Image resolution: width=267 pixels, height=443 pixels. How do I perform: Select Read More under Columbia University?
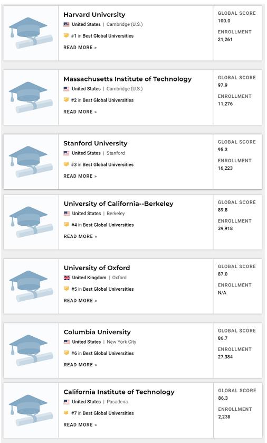[x=80, y=365]
